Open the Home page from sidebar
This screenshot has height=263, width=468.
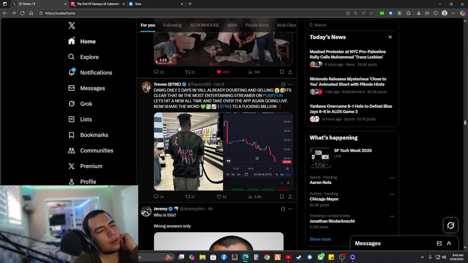coord(82,41)
